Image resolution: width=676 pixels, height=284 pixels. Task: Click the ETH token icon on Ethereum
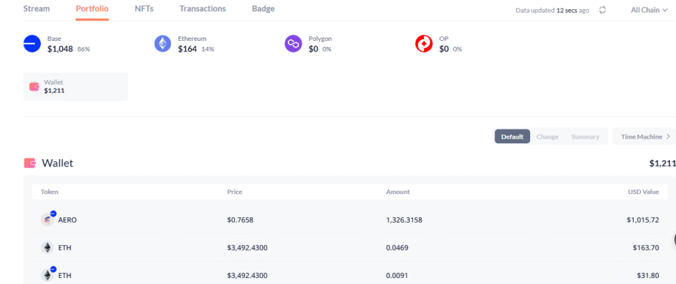point(48,247)
